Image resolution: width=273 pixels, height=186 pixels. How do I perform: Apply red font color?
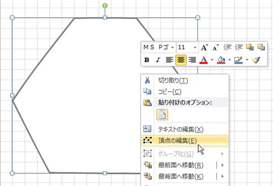tap(203, 60)
